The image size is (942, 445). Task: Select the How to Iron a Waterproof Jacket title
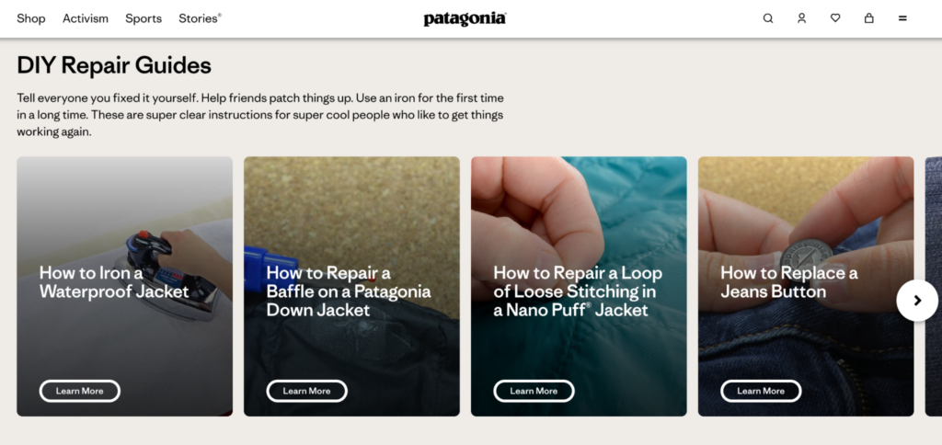114,282
